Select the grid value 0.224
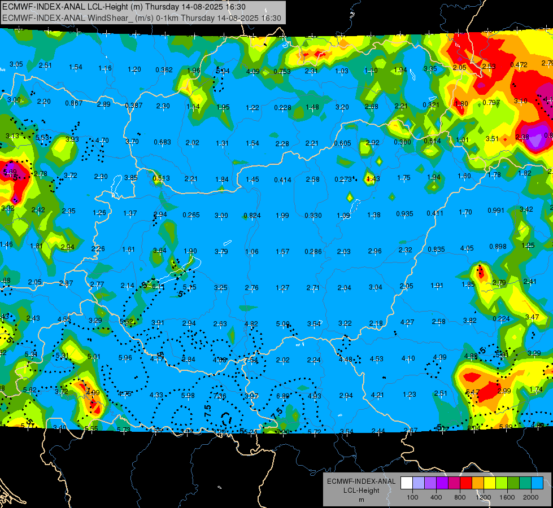Viewport: 553px width, 508px height. [501, 319]
